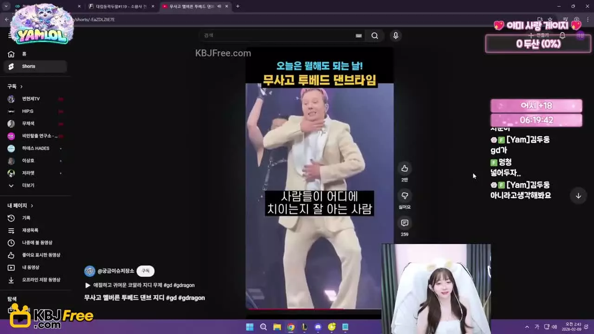The image size is (594, 334).
Task: Open playlists 재생목록
Action: pos(35,231)
